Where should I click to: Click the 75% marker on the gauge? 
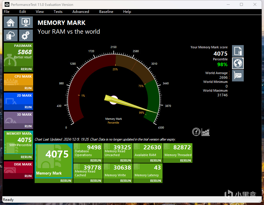[141, 86]
